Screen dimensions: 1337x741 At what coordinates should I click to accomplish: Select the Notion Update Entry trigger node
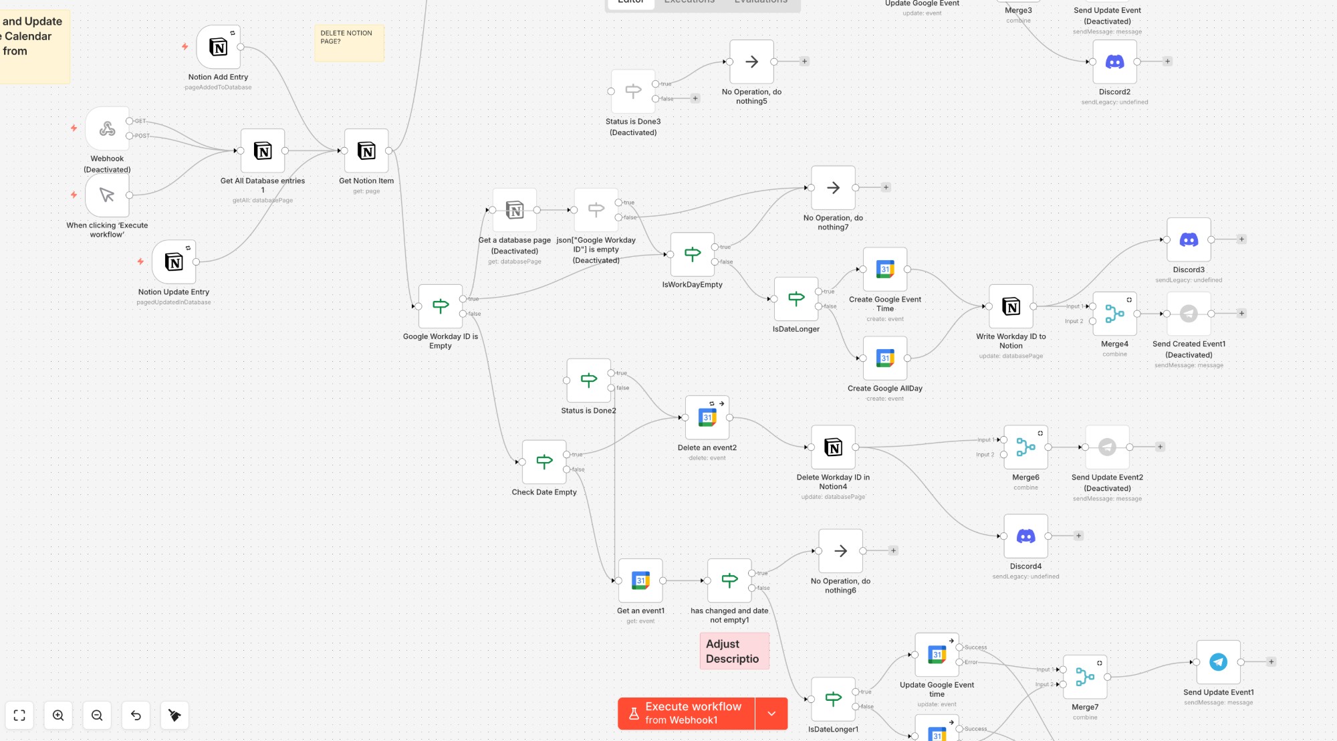(x=174, y=261)
